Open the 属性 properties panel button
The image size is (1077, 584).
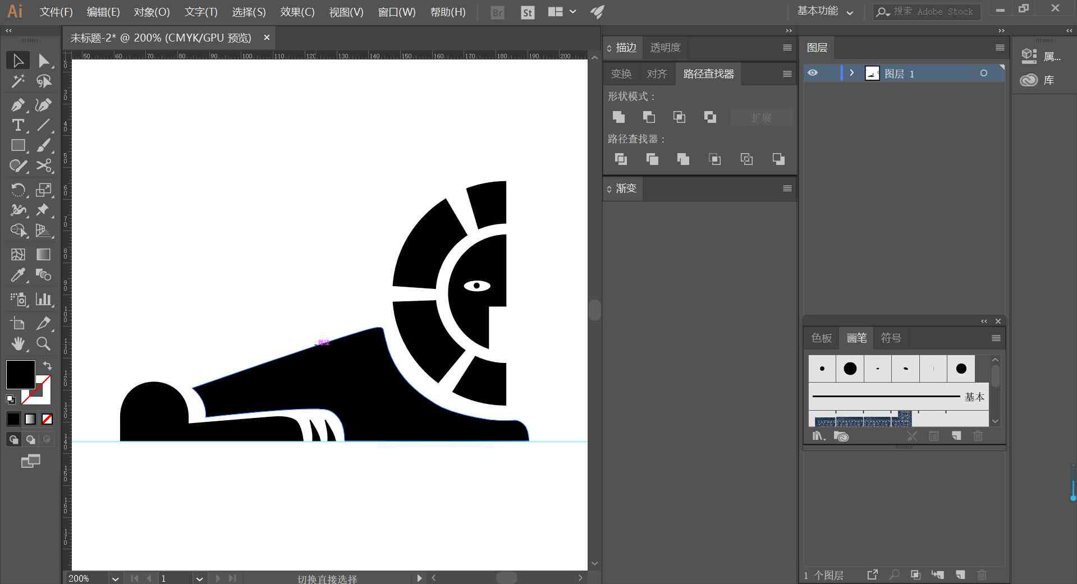click(x=1041, y=56)
